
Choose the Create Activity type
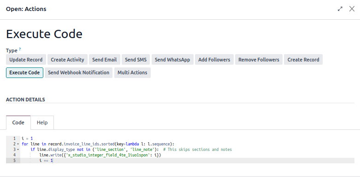67,60
